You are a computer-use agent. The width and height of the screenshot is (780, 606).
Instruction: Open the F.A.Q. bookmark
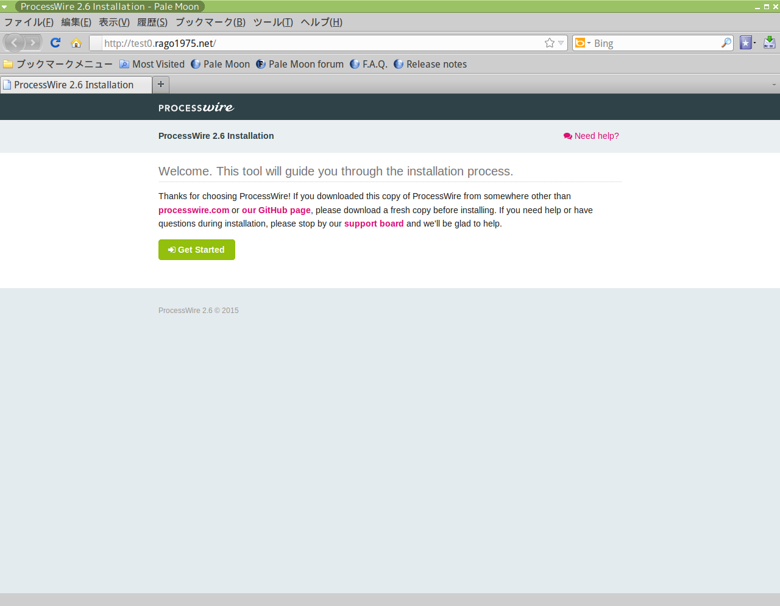click(x=368, y=64)
